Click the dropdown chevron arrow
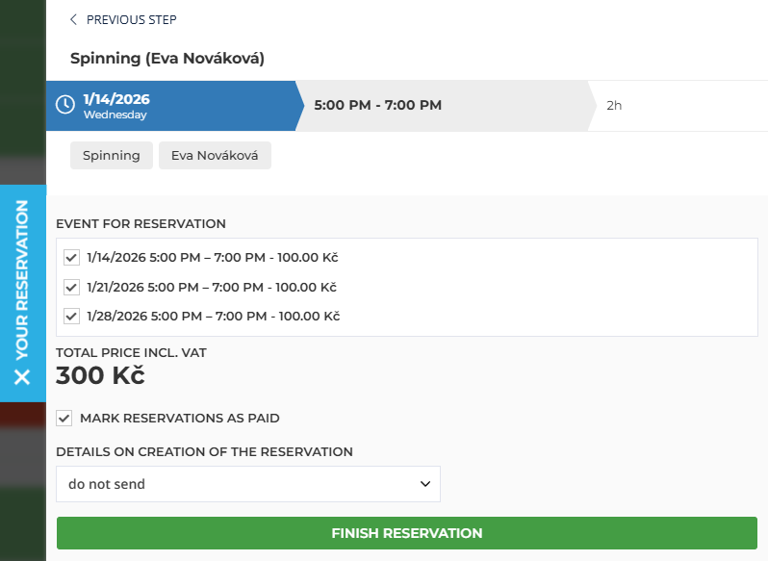 (425, 484)
